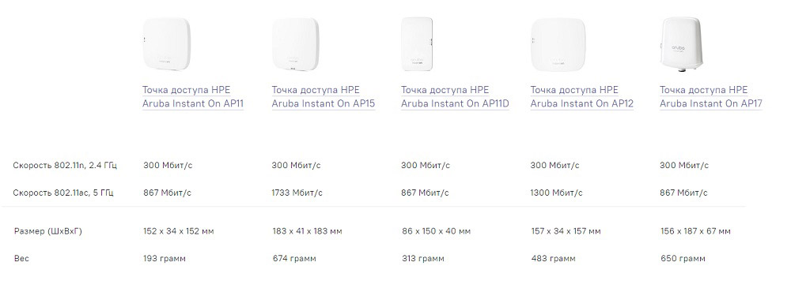Viewport: 791px width, 292px height.
Task: Open the Aruba Instant On AP12 link
Action: (x=581, y=96)
